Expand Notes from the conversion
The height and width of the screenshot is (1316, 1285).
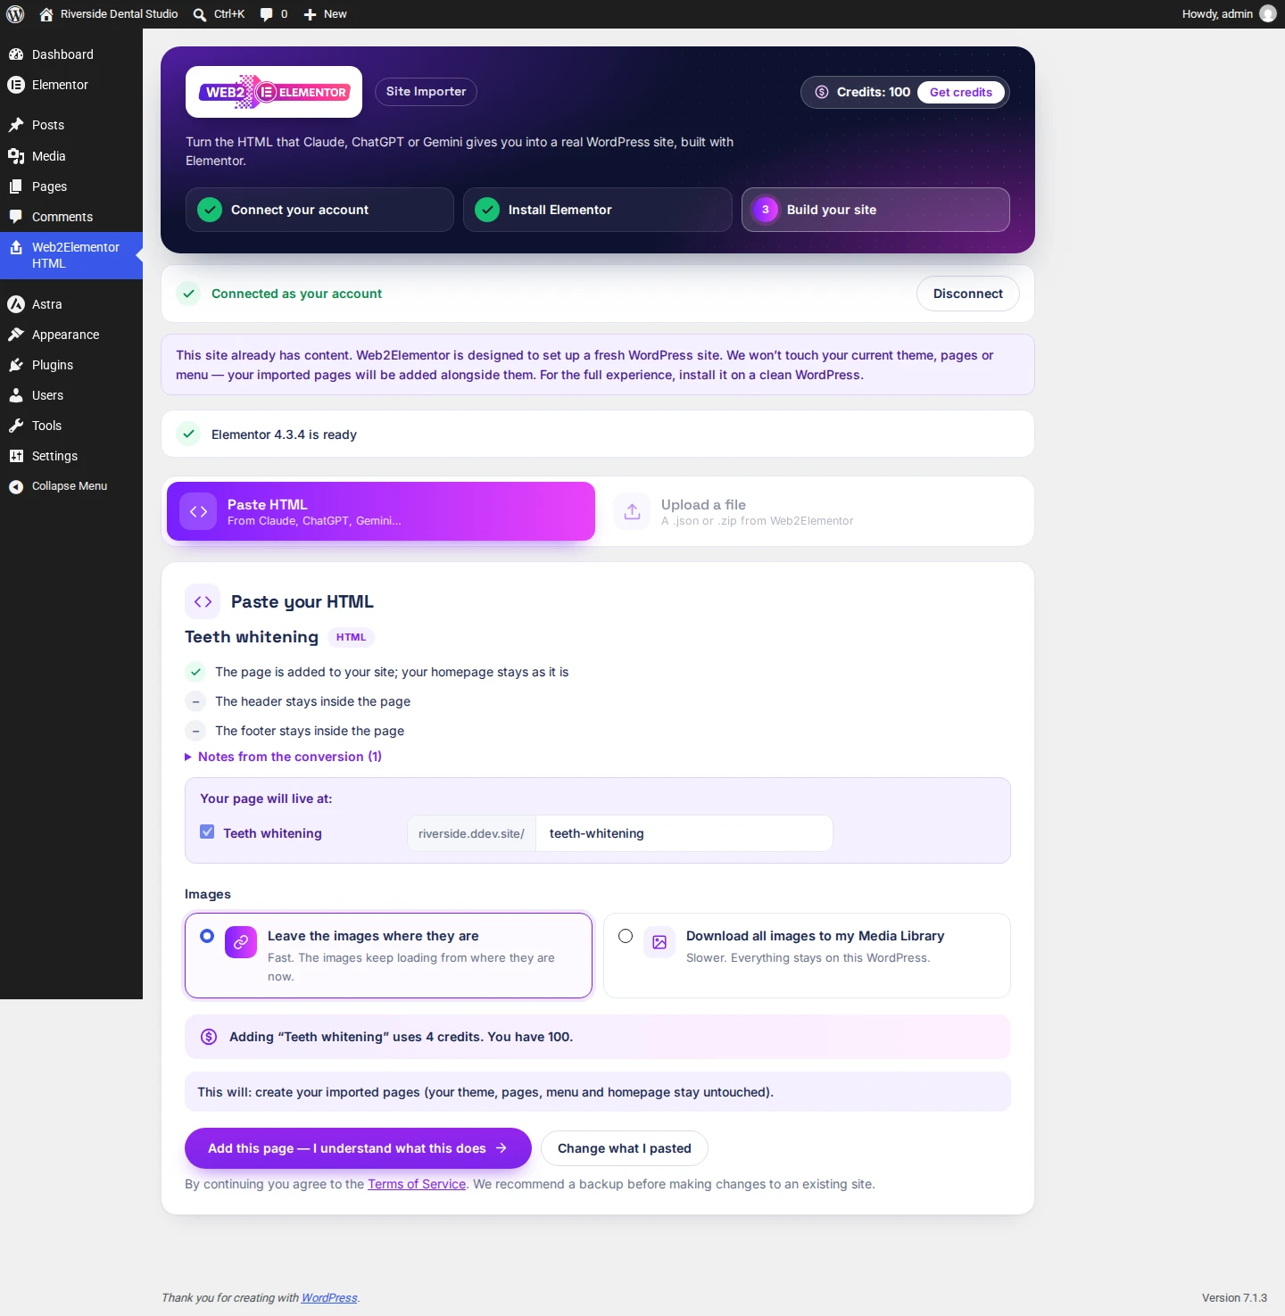283,757
